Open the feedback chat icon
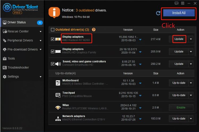The width and height of the screenshot is (199, 132). [x=176, y=3]
